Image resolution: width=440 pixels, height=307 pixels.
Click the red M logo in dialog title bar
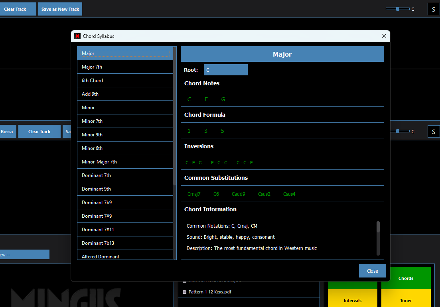[77, 36]
